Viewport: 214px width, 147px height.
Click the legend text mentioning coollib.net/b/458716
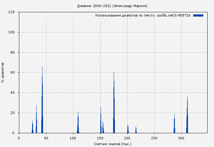143,15
